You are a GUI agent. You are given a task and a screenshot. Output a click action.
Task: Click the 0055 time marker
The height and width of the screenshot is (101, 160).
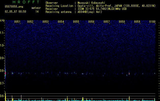pos(76,22)
